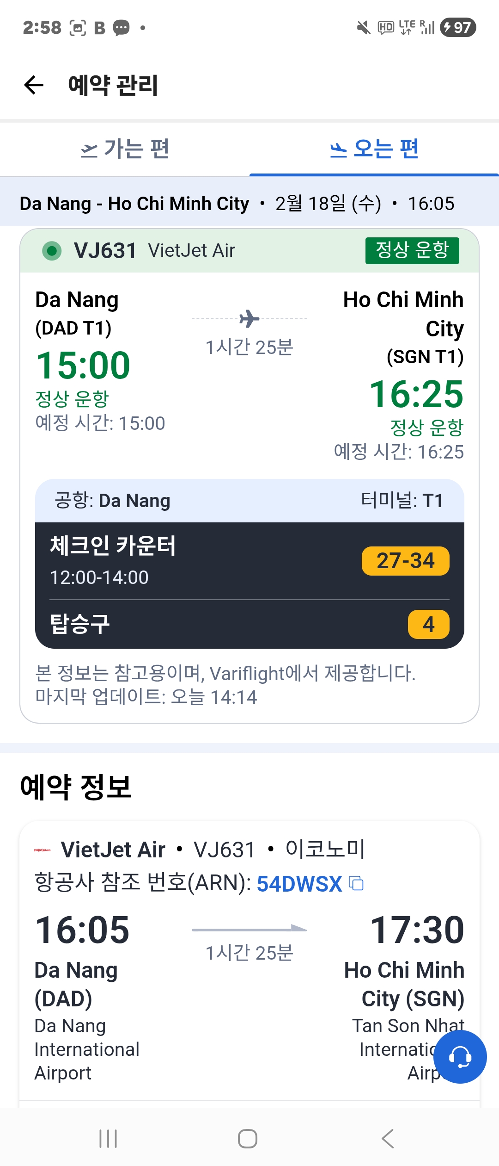Tap the Da Nang - Ho Chi Minh City route header

pyautogui.click(x=134, y=204)
